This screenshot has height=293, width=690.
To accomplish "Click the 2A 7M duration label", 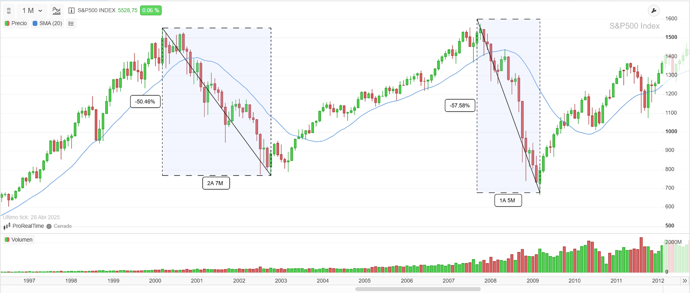I will [x=216, y=183].
